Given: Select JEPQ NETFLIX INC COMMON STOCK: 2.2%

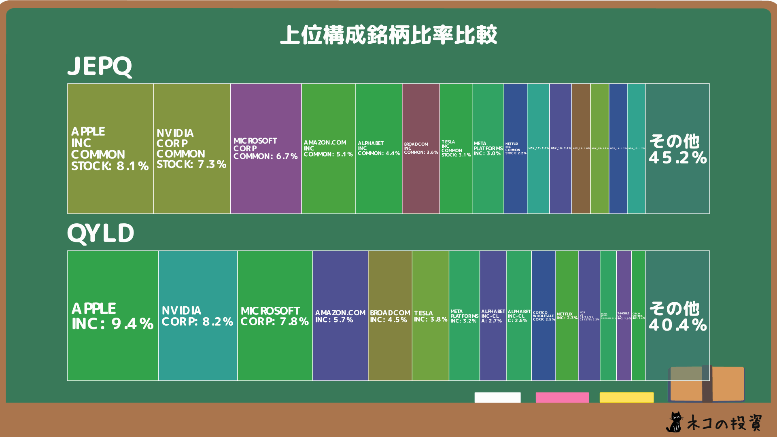Looking at the screenshot, I should pyautogui.click(x=516, y=148).
